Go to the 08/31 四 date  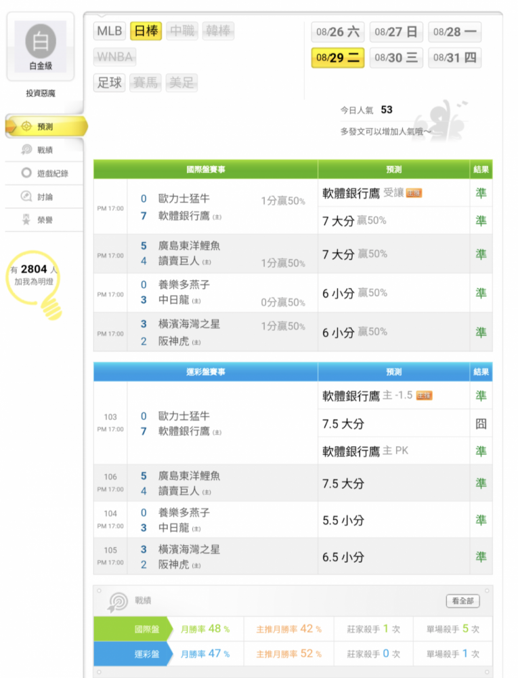pyautogui.click(x=454, y=58)
